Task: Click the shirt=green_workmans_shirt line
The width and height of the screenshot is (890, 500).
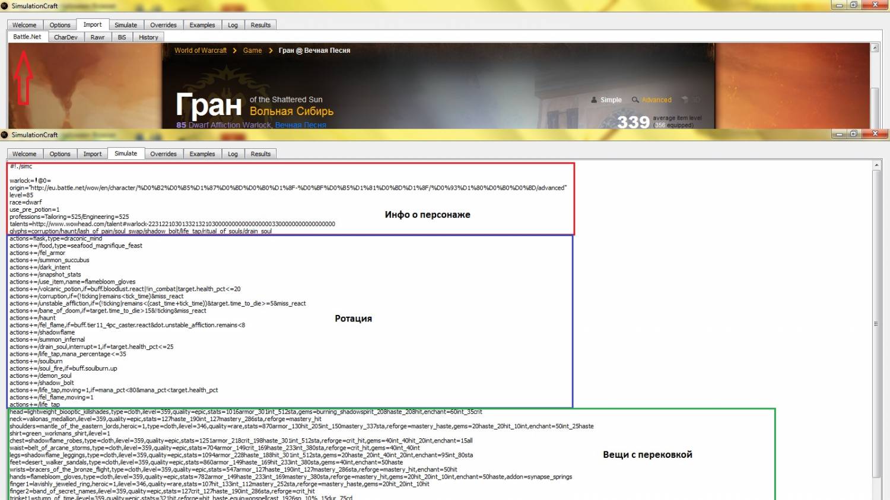Action: [x=60, y=434]
